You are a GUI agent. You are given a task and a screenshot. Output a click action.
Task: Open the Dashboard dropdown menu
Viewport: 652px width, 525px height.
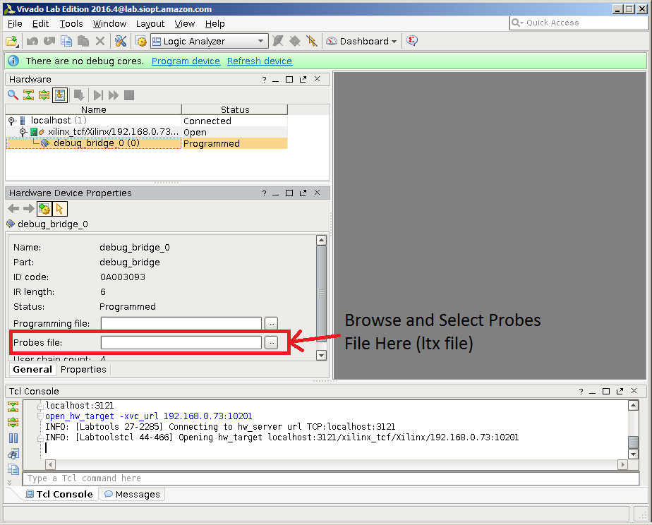click(361, 41)
